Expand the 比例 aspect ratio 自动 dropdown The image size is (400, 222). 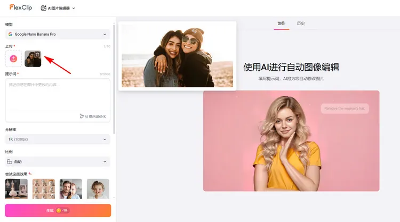click(x=58, y=161)
